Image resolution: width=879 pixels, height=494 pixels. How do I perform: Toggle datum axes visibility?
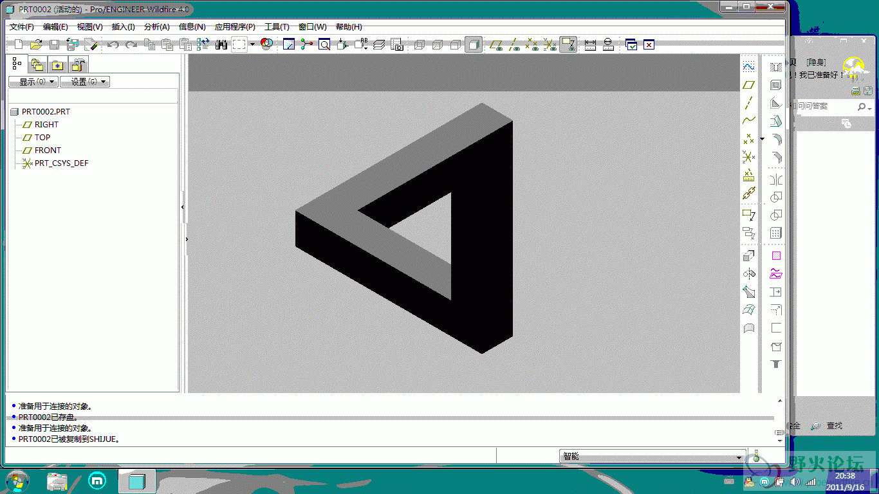[514, 44]
